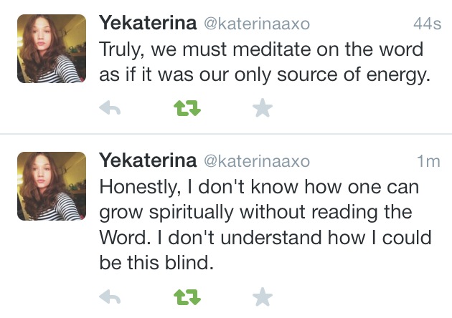Undo retweet on the 44s-old tweet
Image resolution: width=452 pixels, height=318 pixels.
pos(187,109)
